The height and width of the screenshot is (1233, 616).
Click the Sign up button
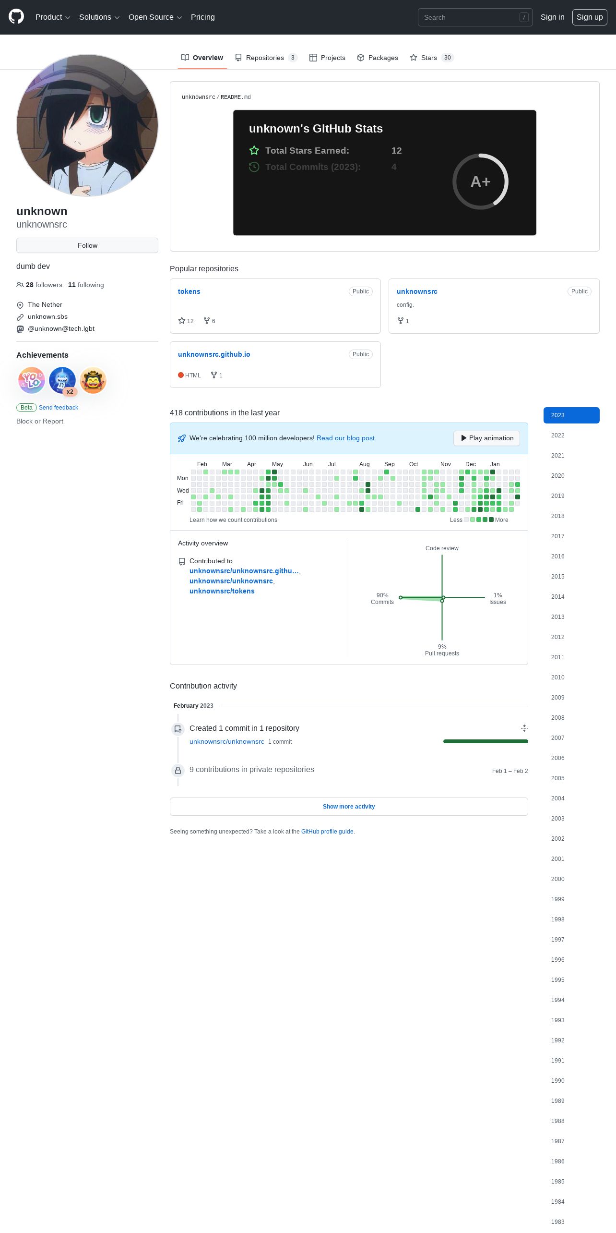coord(590,17)
